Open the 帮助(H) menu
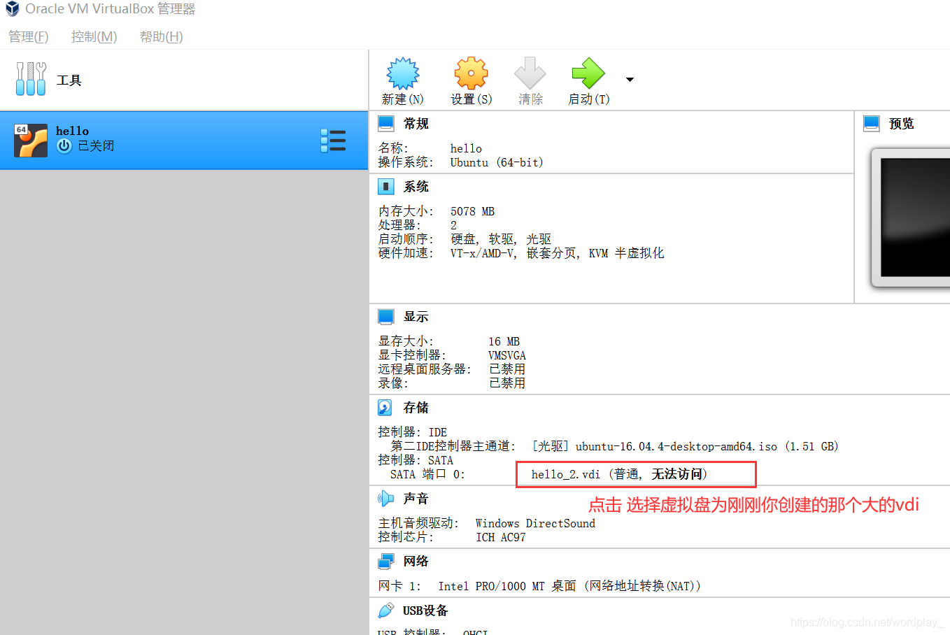The width and height of the screenshot is (950, 635). click(x=162, y=36)
